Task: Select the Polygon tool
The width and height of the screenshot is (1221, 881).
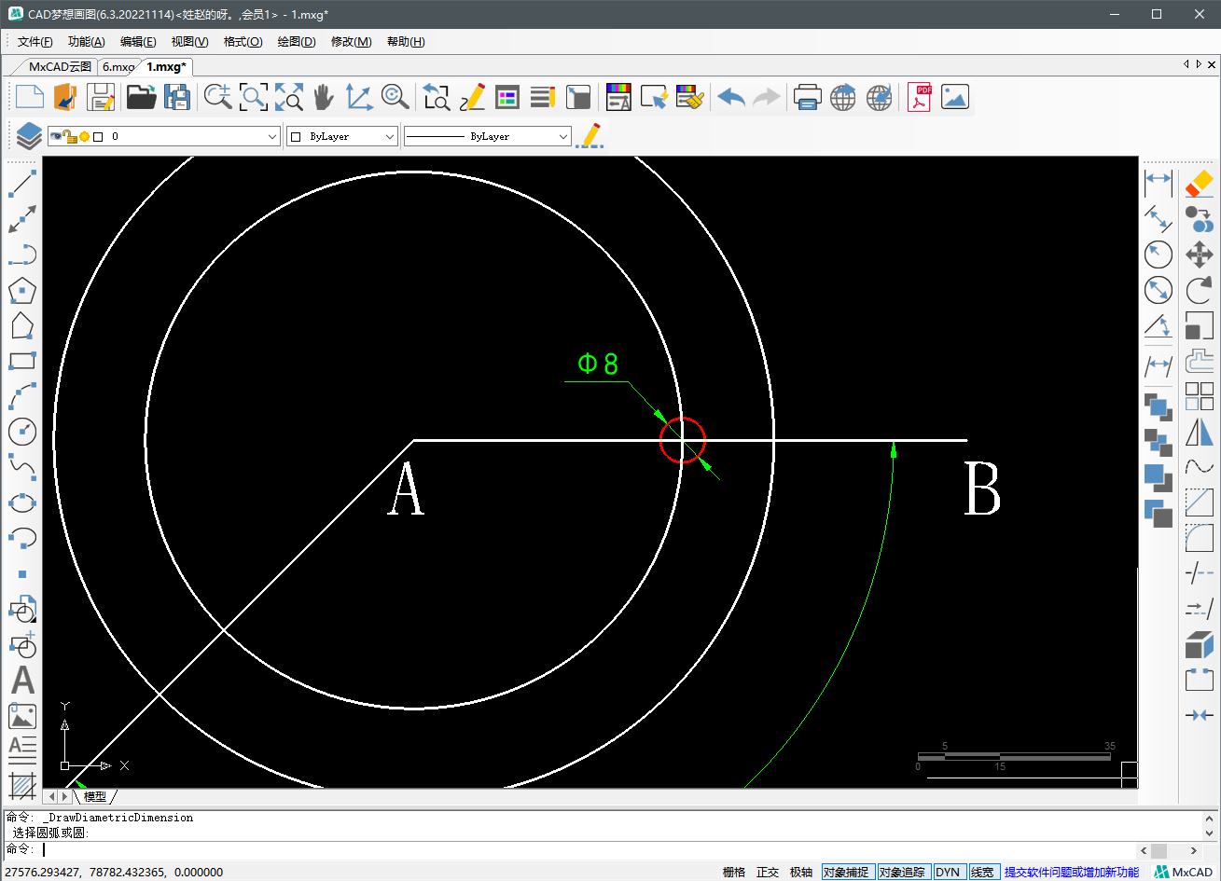Action: (22, 291)
